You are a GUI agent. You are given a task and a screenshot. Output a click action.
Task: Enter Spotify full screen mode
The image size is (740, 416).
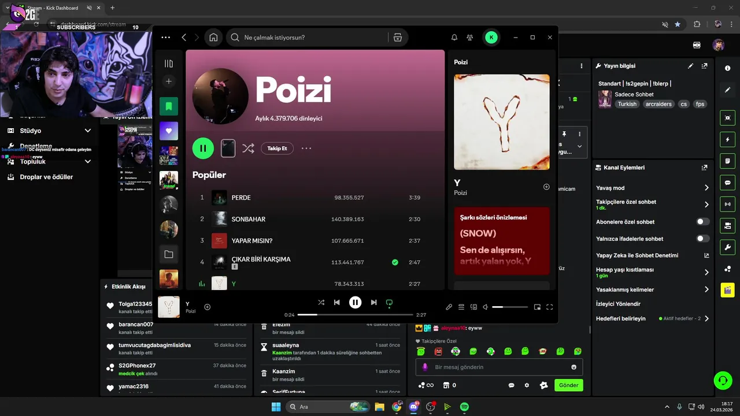click(550, 307)
